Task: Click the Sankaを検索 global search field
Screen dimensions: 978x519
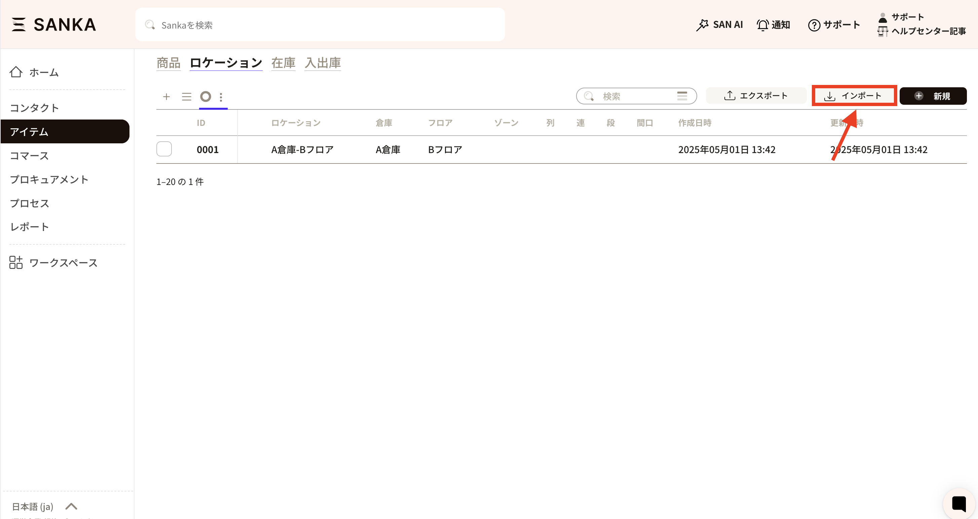Action: 320,25
